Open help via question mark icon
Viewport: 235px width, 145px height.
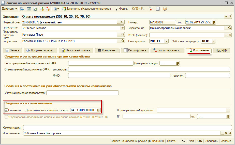(165, 9)
